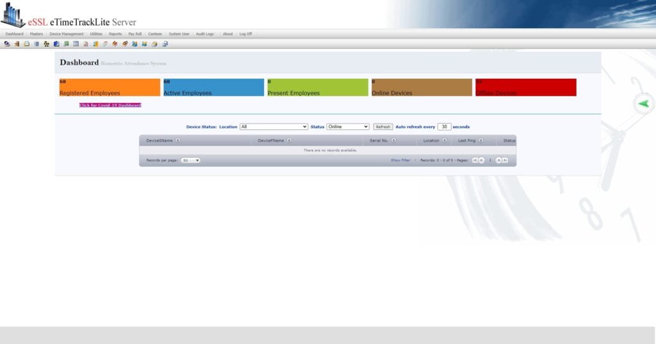The width and height of the screenshot is (656, 344).
Task: Open the Utilities menu
Action: click(96, 34)
